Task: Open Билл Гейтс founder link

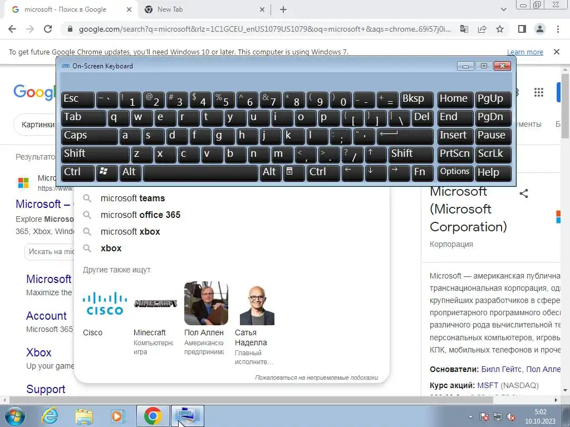Action: (502, 369)
